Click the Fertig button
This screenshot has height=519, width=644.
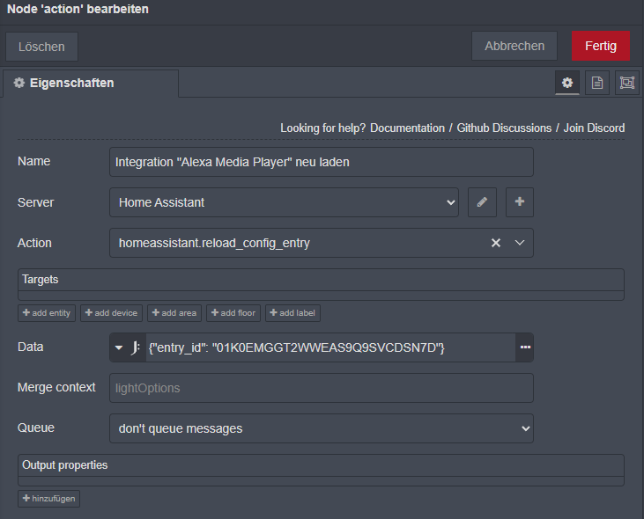(x=601, y=46)
